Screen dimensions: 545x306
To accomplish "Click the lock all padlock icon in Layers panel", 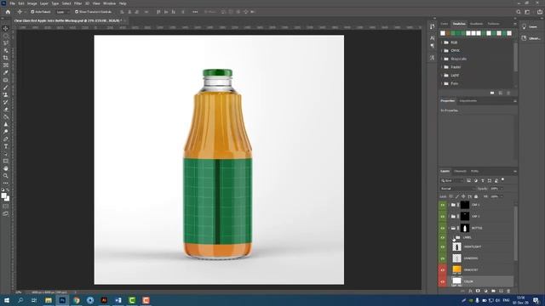I will (476, 196).
